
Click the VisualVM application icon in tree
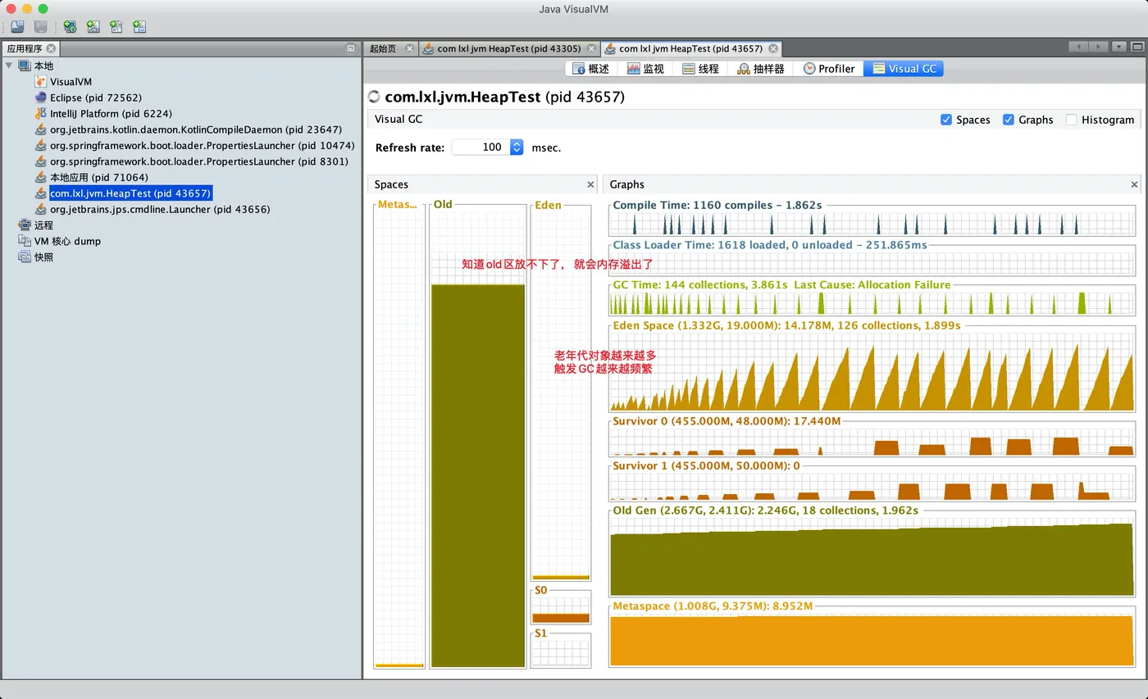point(41,82)
